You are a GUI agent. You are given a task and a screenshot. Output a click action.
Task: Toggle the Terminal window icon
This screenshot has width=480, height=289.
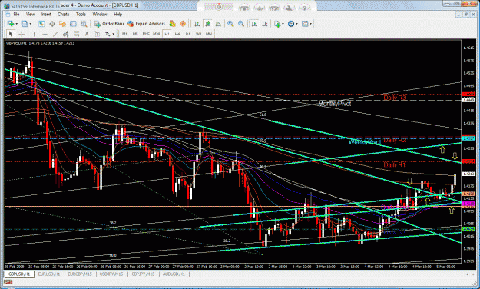click(x=73, y=24)
